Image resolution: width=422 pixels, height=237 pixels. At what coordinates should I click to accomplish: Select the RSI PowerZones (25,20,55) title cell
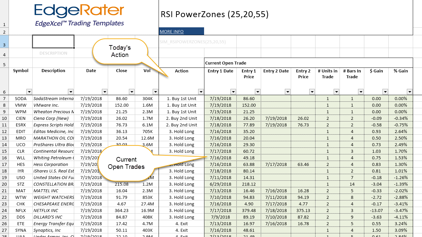[x=286, y=14]
